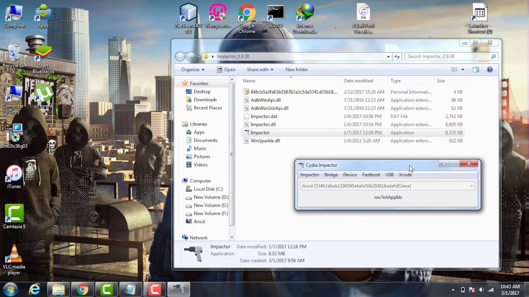Viewport: 529px width, 297px height.
Task: Click the Search Impactor_0.9.38 field
Action: click(x=451, y=57)
